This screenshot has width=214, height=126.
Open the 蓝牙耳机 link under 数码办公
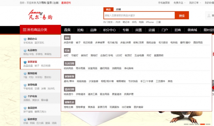(x=39, y=43)
